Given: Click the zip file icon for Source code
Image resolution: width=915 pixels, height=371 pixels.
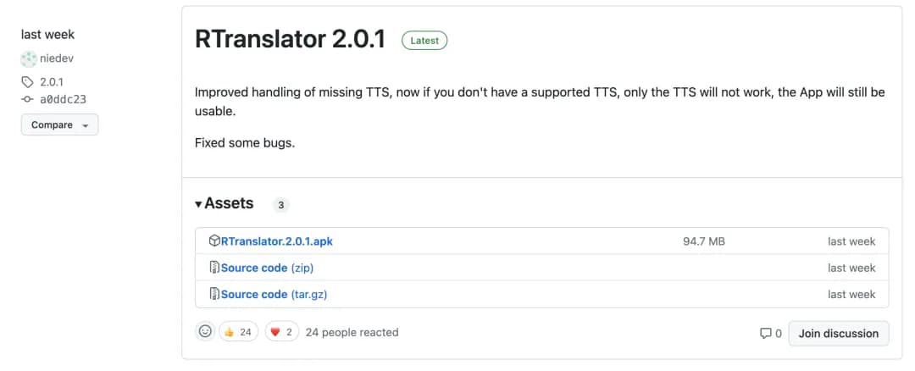Looking at the screenshot, I should click(x=214, y=268).
